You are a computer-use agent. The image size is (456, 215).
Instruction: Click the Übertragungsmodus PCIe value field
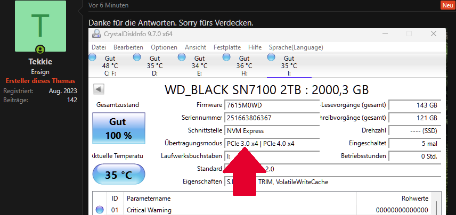(272, 143)
